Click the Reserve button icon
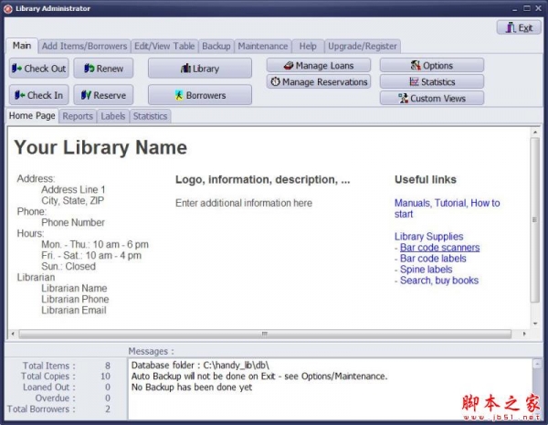The width and height of the screenshot is (548, 425). (86, 95)
